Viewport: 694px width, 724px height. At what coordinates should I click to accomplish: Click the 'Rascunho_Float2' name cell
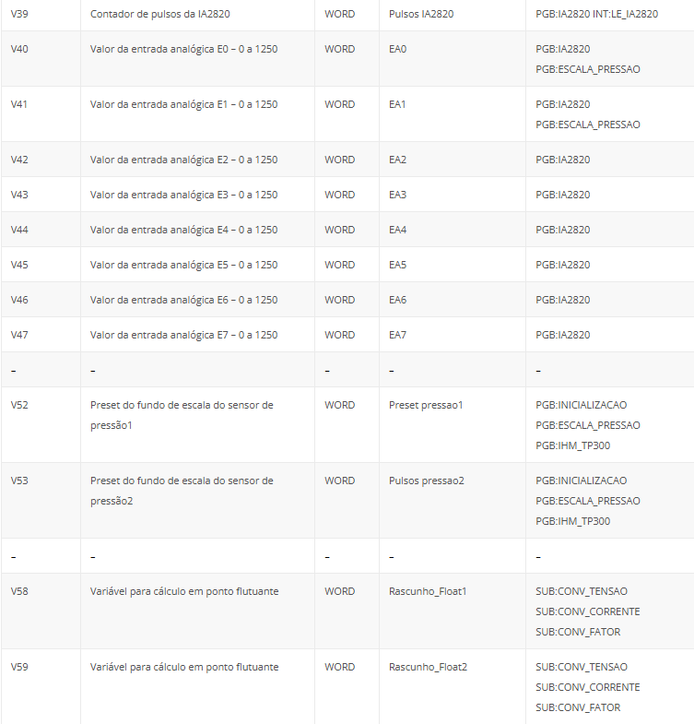click(428, 667)
